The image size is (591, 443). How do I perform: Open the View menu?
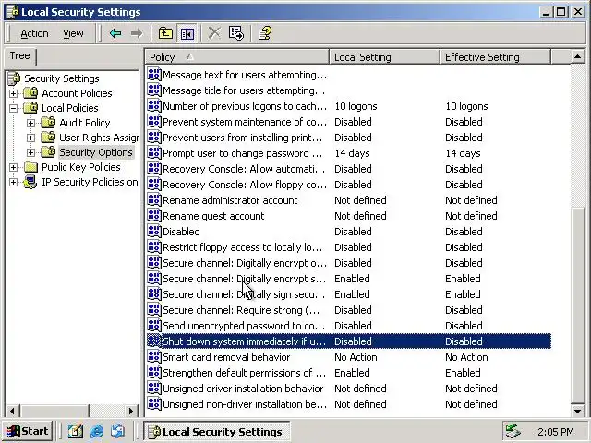point(73,33)
